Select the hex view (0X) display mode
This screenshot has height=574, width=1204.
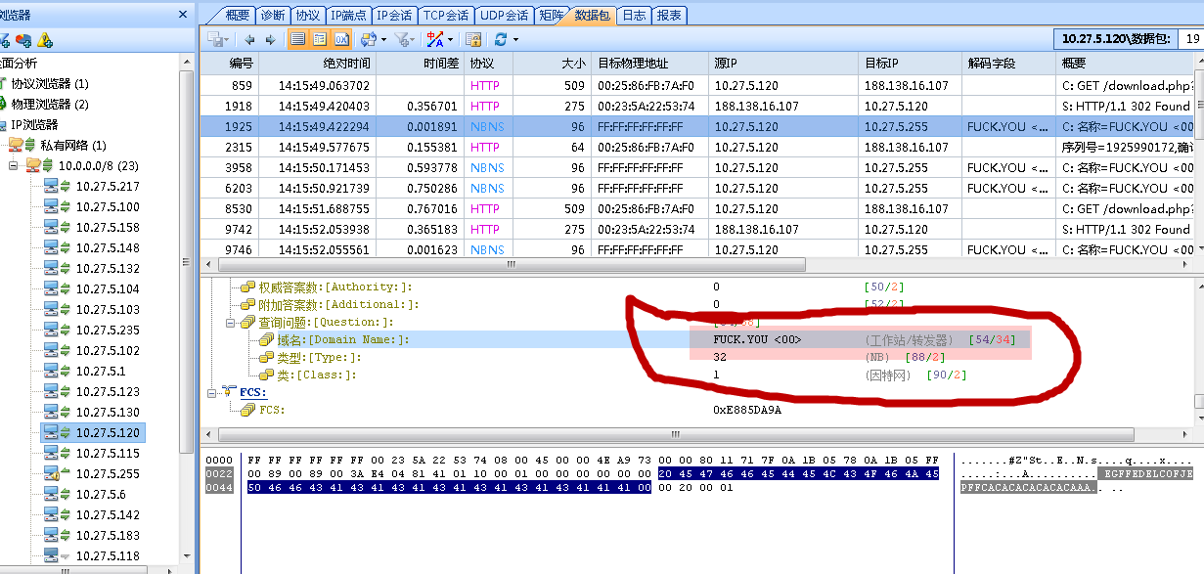341,38
